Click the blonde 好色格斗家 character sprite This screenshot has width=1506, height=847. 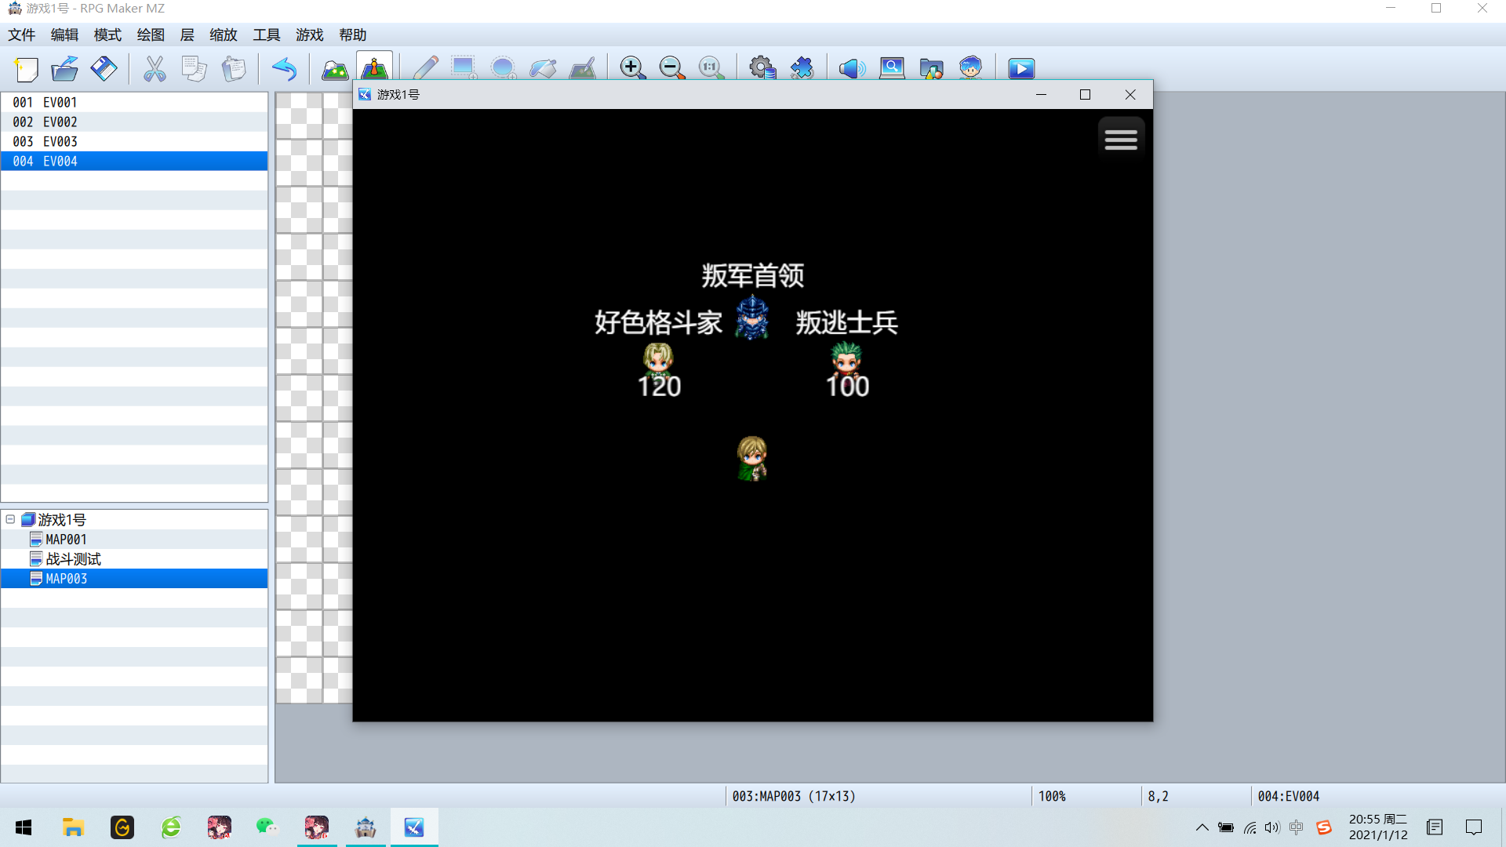[658, 361]
